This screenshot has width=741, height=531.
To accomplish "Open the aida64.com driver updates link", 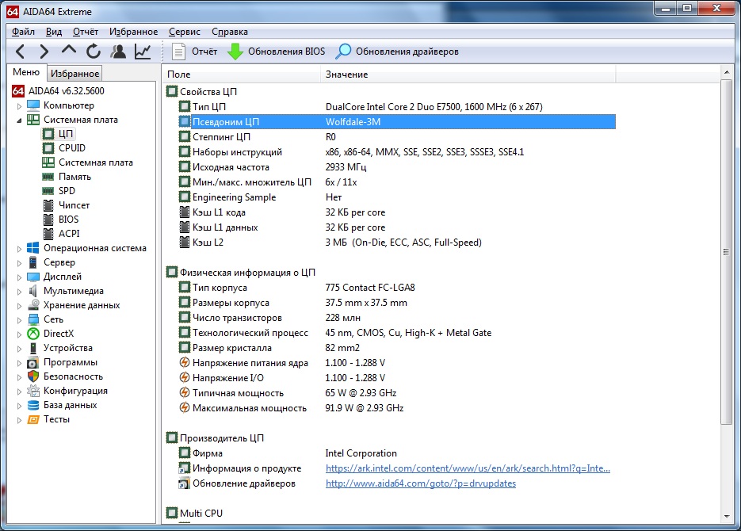I will pyautogui.click(x=421, y=483).
